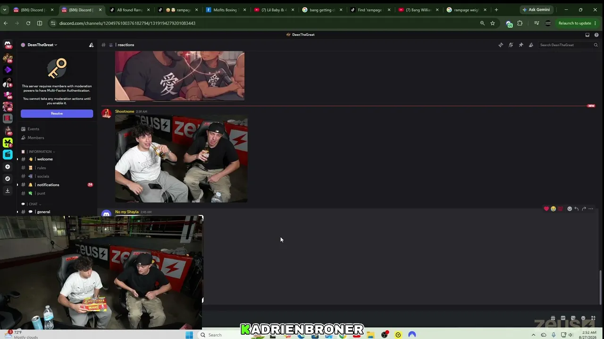This screenshot has width=604, height=339.
Task: Open the browser extensions puzzle icon
Action: (520, 23)
